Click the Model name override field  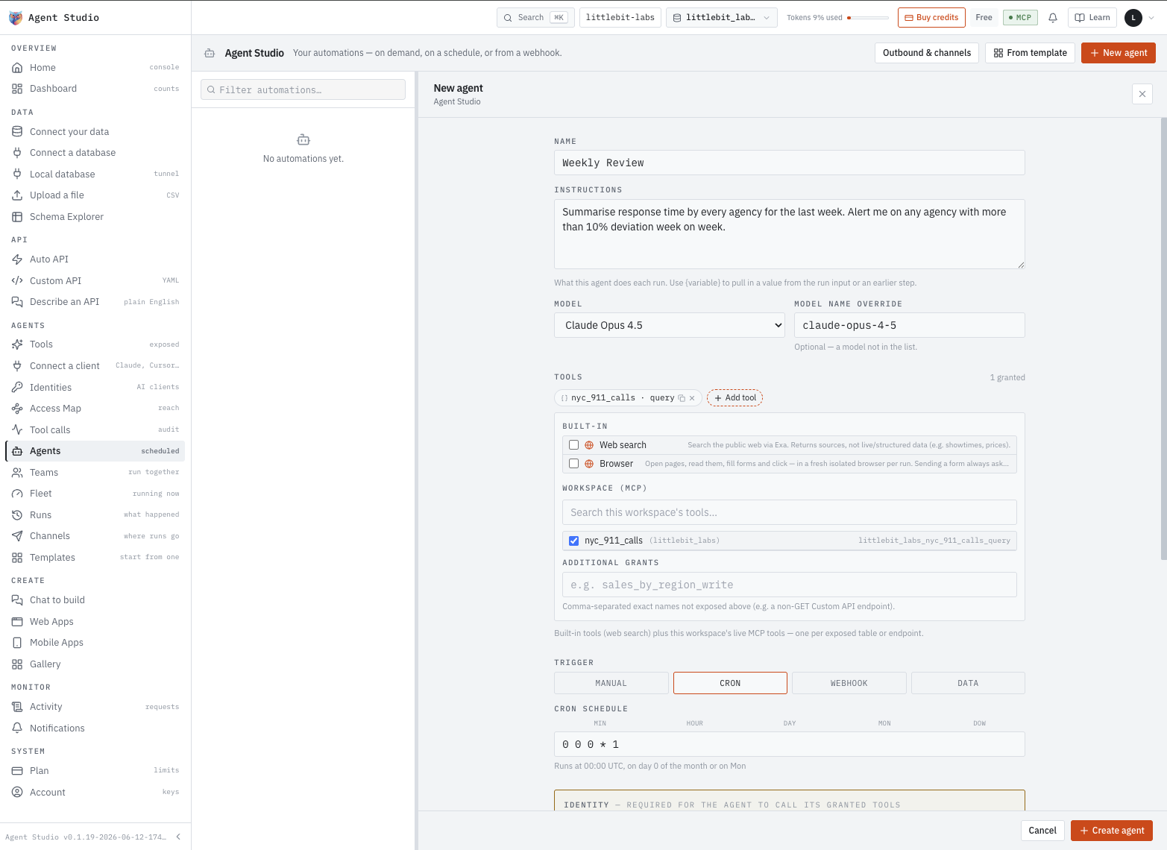910,325
